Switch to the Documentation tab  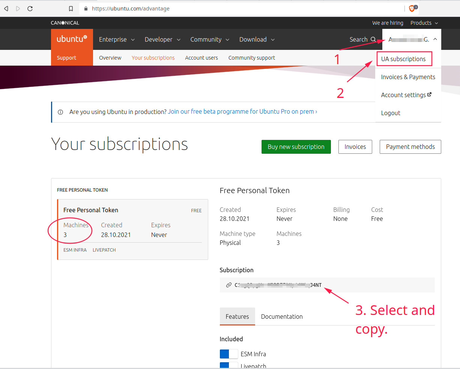[x=282, y=316]
